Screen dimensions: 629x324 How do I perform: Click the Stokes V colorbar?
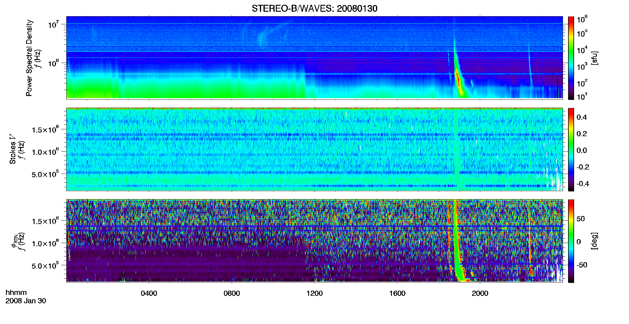click(571, 149)
